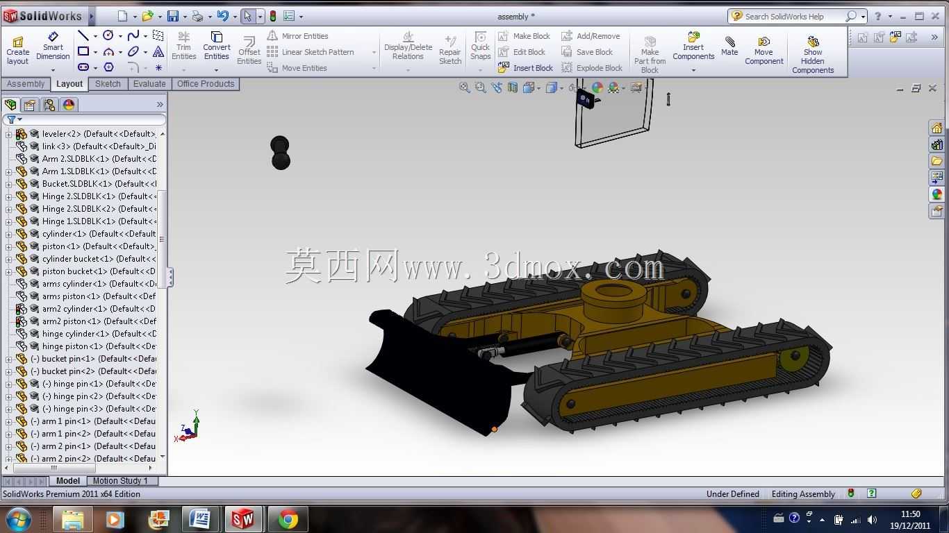Open the Insert Components dropdown arrow
Viewport: 949px width, 533px height.
pyautogui.click(x=693, y=69)
